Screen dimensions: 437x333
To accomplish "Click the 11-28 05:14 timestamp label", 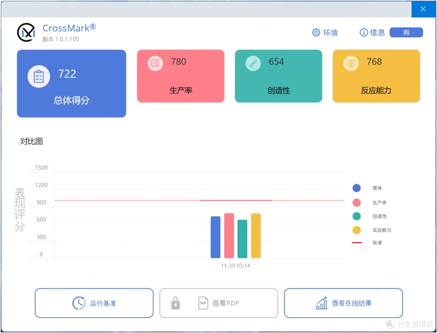I will click(x=235, y=266).
